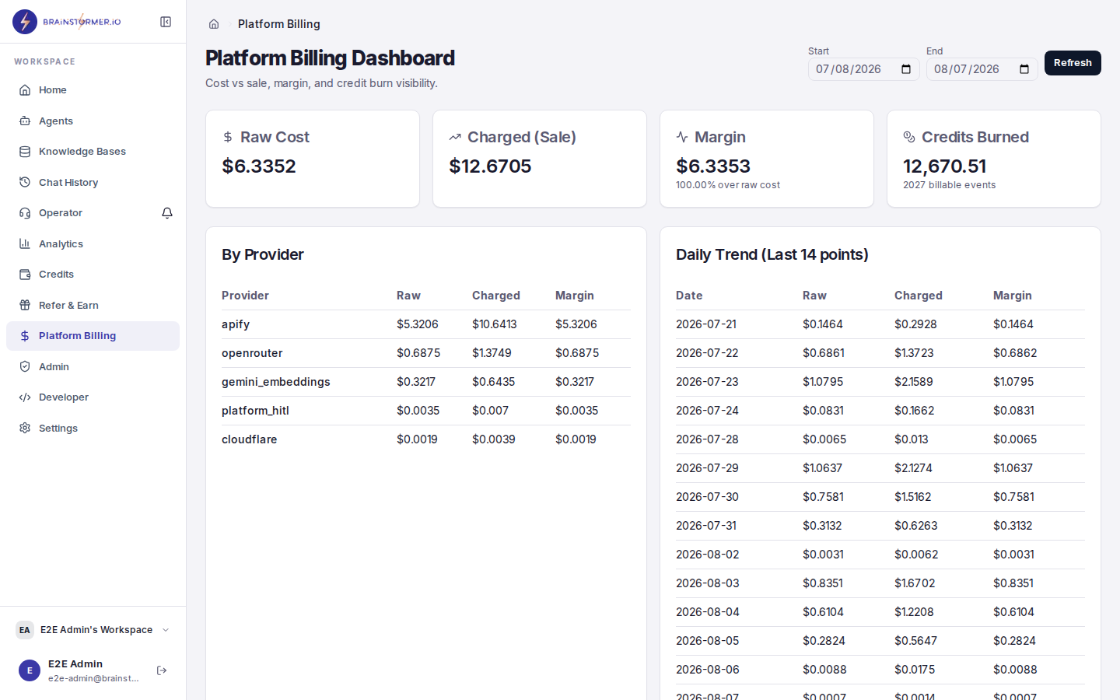The image size is (1120, 700).
Task: Click the Agents robot icon
Action: pos(25,121)
